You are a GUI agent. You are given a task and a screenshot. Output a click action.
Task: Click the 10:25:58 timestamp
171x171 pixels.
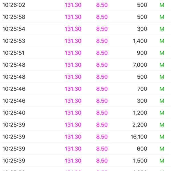[x=14, y=17]
